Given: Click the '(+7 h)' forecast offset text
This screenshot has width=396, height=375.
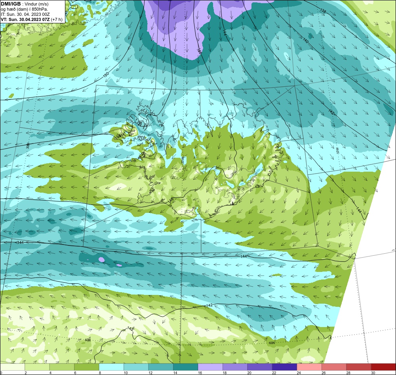Looking at the screenshot, I should 57,19.
